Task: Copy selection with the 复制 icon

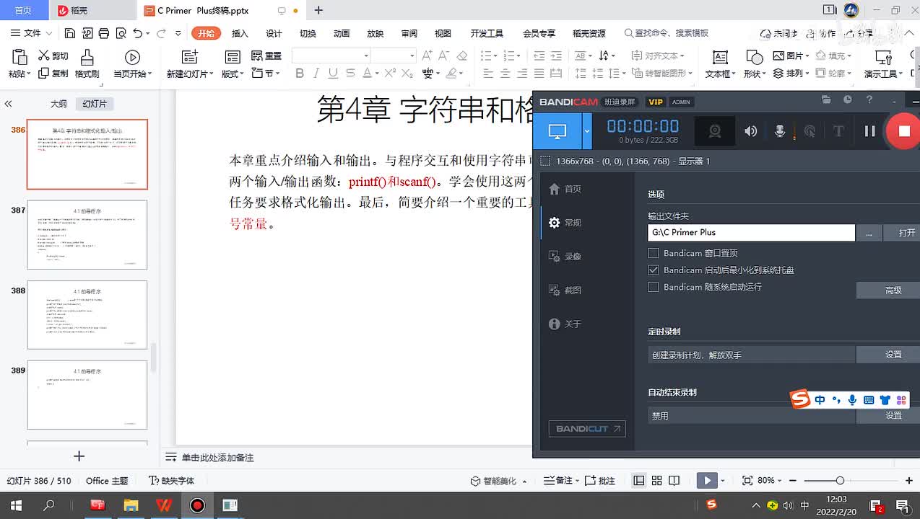Action: [53, 73]
